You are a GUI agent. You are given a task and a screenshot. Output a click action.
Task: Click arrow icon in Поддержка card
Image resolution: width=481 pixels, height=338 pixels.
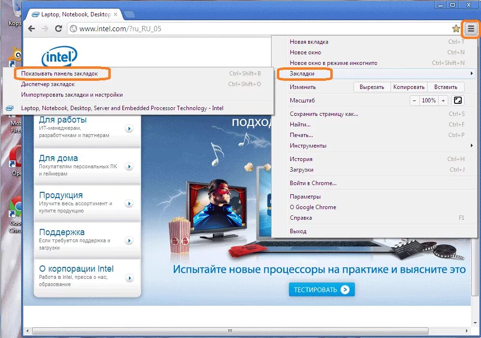pos(129,241)
